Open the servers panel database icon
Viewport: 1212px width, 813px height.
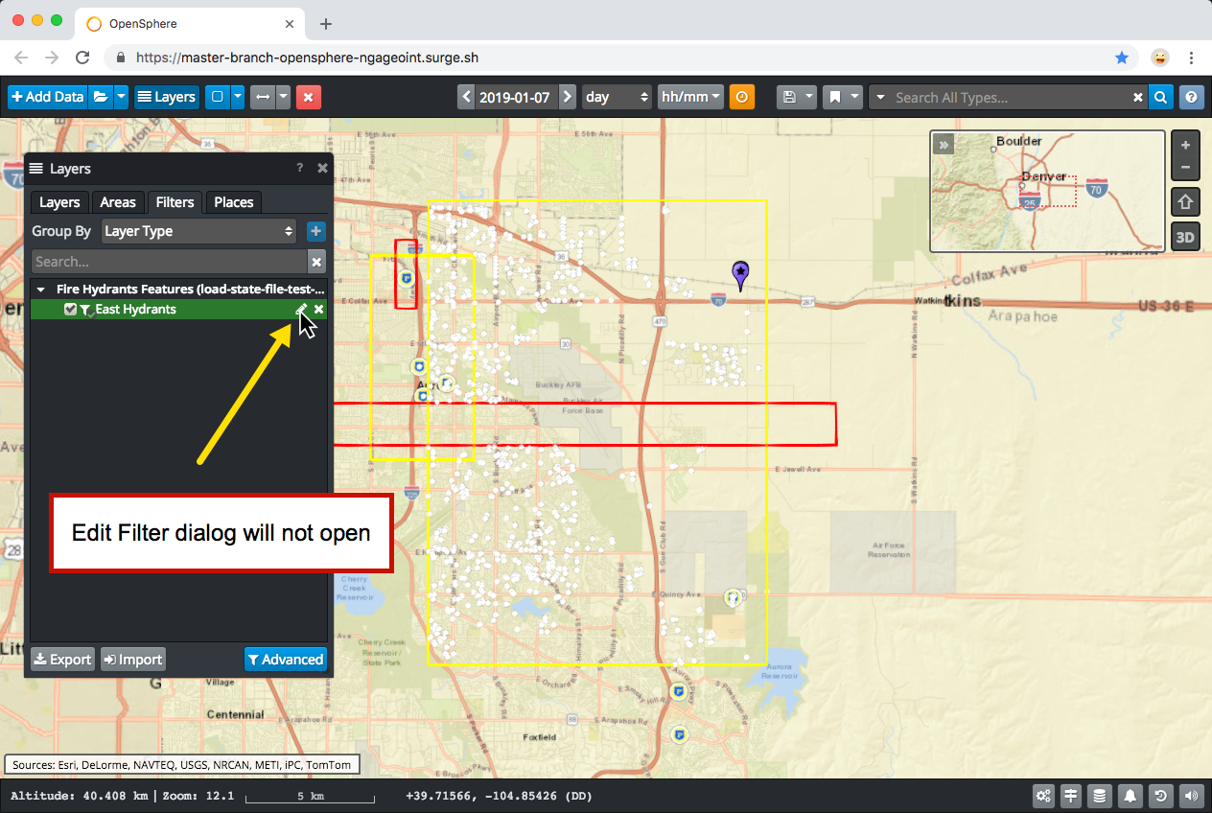tap(1100, 796)
